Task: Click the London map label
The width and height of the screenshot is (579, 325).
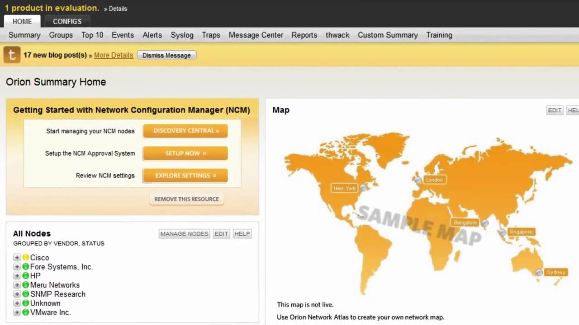Action: 434,180
